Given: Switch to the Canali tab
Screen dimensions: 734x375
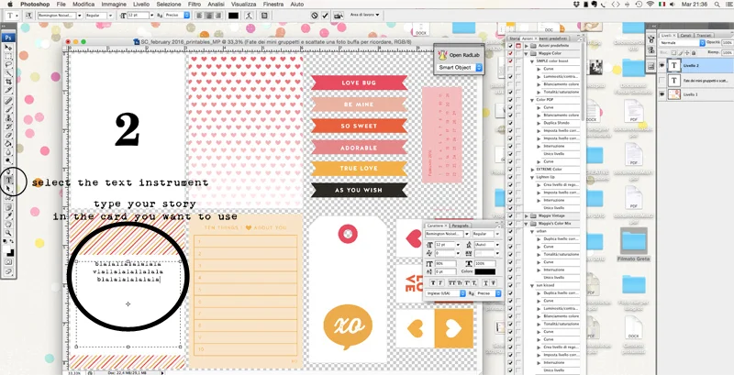Looking at the screenshot, I should 685,36.
